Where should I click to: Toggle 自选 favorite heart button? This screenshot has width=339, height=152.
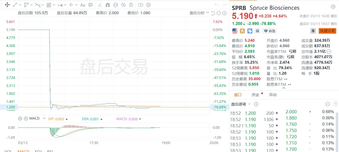pos(269,31)
